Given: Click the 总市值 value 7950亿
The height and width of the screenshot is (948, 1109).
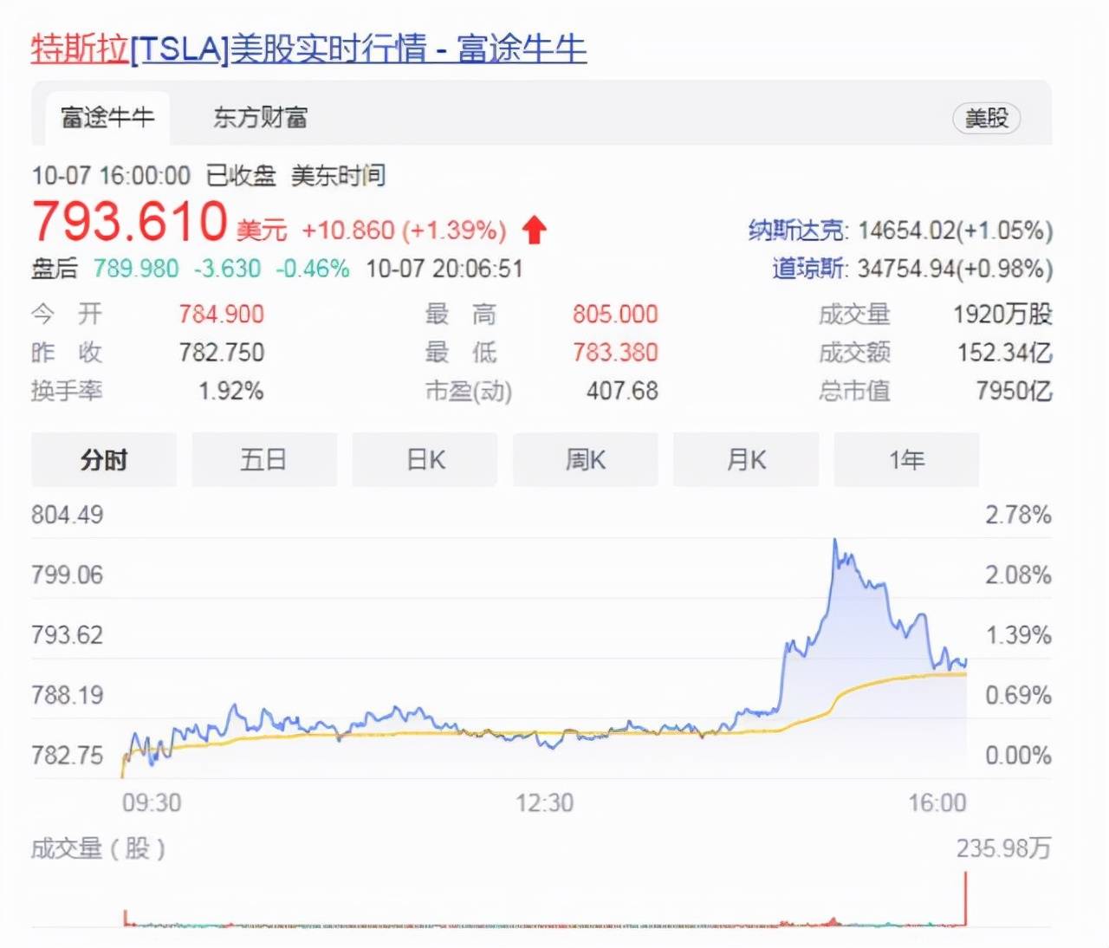Looking at the screenshot, I should pyautogui.click(x=1014, y=391).
